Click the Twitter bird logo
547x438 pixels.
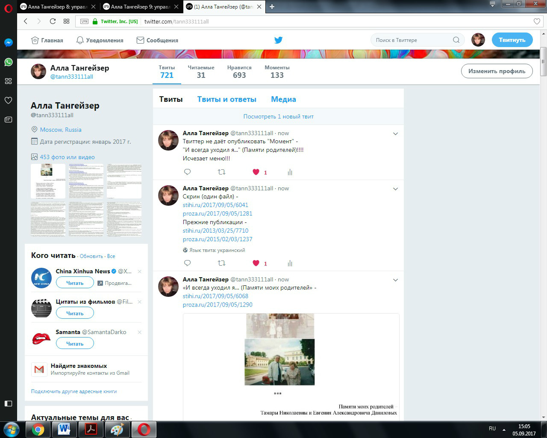pos(278,40)
